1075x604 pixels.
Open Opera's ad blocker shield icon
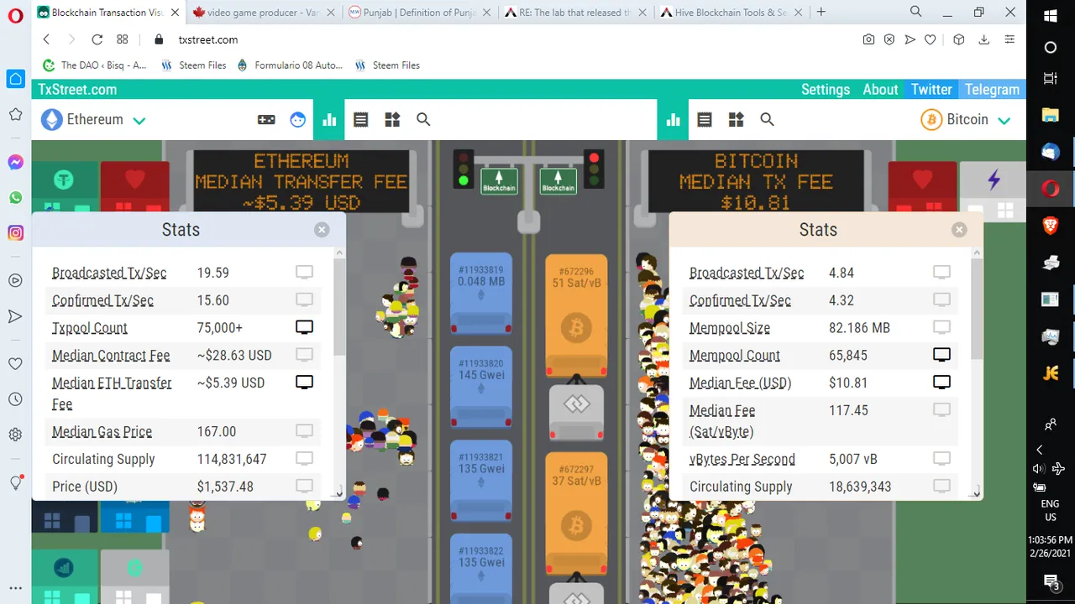[889, 39]
